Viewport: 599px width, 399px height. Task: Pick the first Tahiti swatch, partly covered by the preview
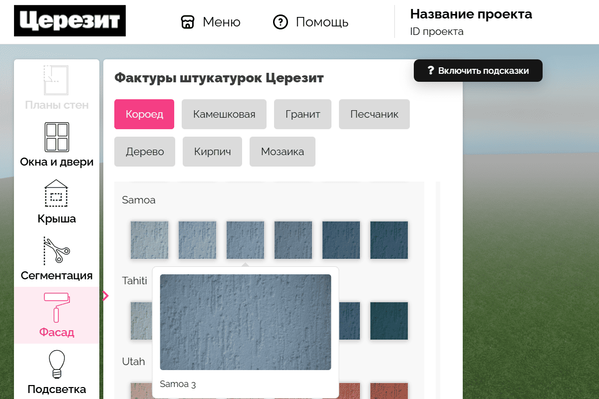point(141,321)
